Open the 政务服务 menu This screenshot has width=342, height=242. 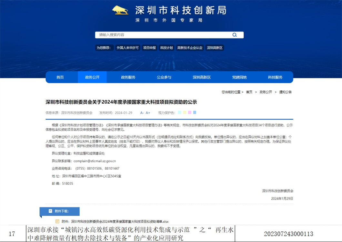click(129, 77)
